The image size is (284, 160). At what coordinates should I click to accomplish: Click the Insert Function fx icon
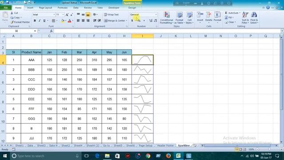(x=51, y=31)
